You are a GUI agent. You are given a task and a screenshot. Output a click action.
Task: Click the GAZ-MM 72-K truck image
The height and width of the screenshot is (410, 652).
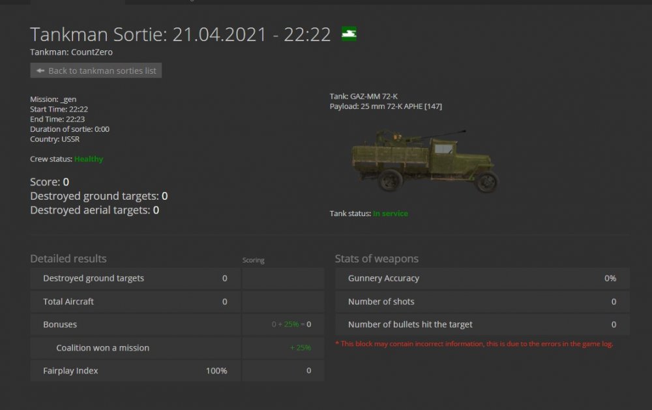(424, 161)
